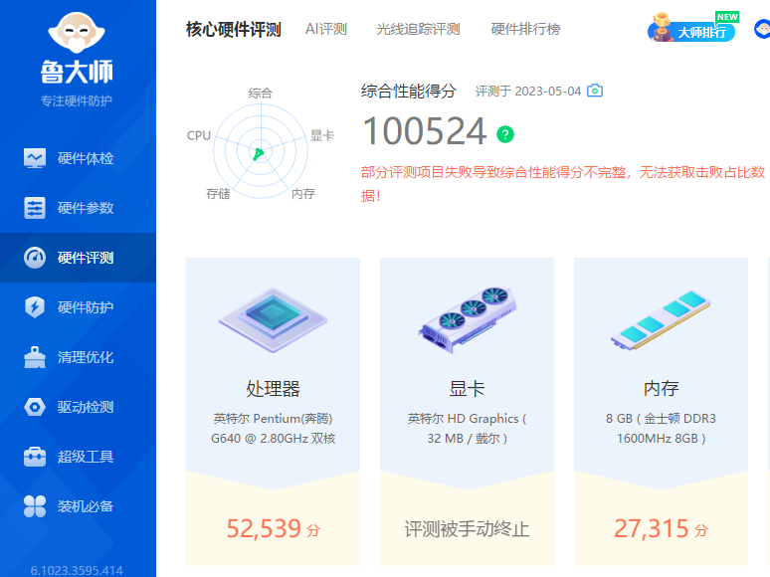Open 驱动检测 sidebar entry

pos(78,407)
